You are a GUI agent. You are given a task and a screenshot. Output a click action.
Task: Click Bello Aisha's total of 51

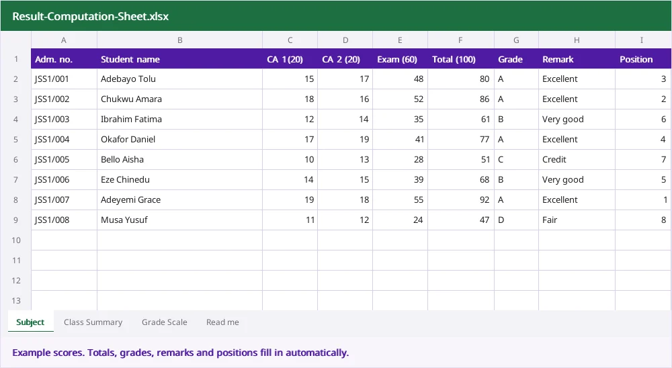pyautogui.click(x=461, y=159)
